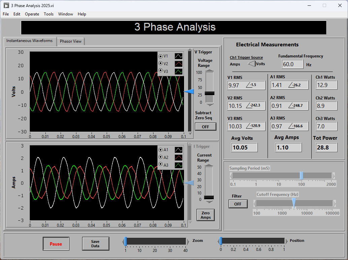
Task: Click the Save Data button
Action: [x=95, y=244]
